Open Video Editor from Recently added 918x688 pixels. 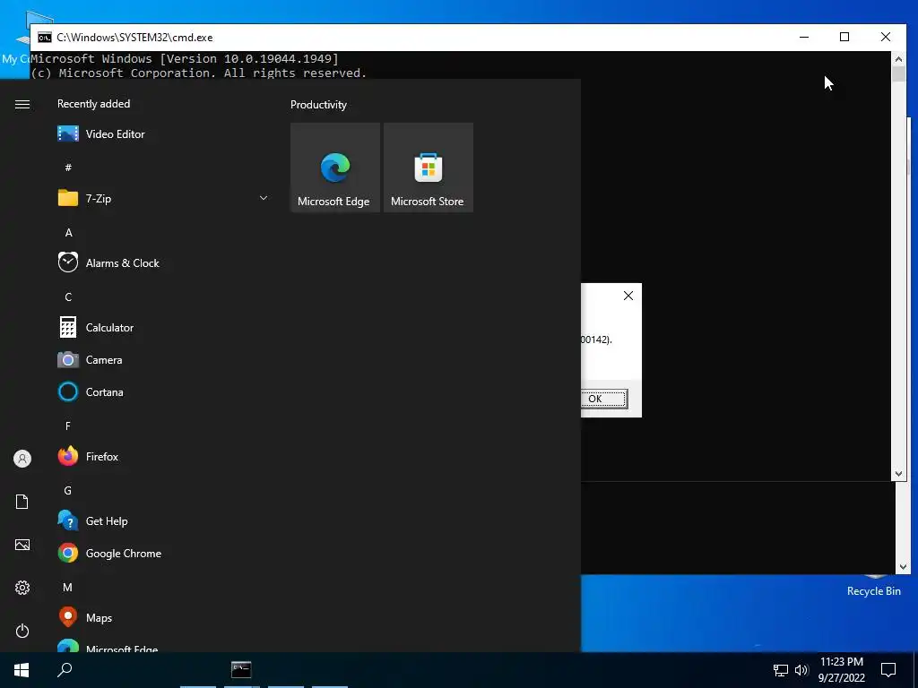163,134
